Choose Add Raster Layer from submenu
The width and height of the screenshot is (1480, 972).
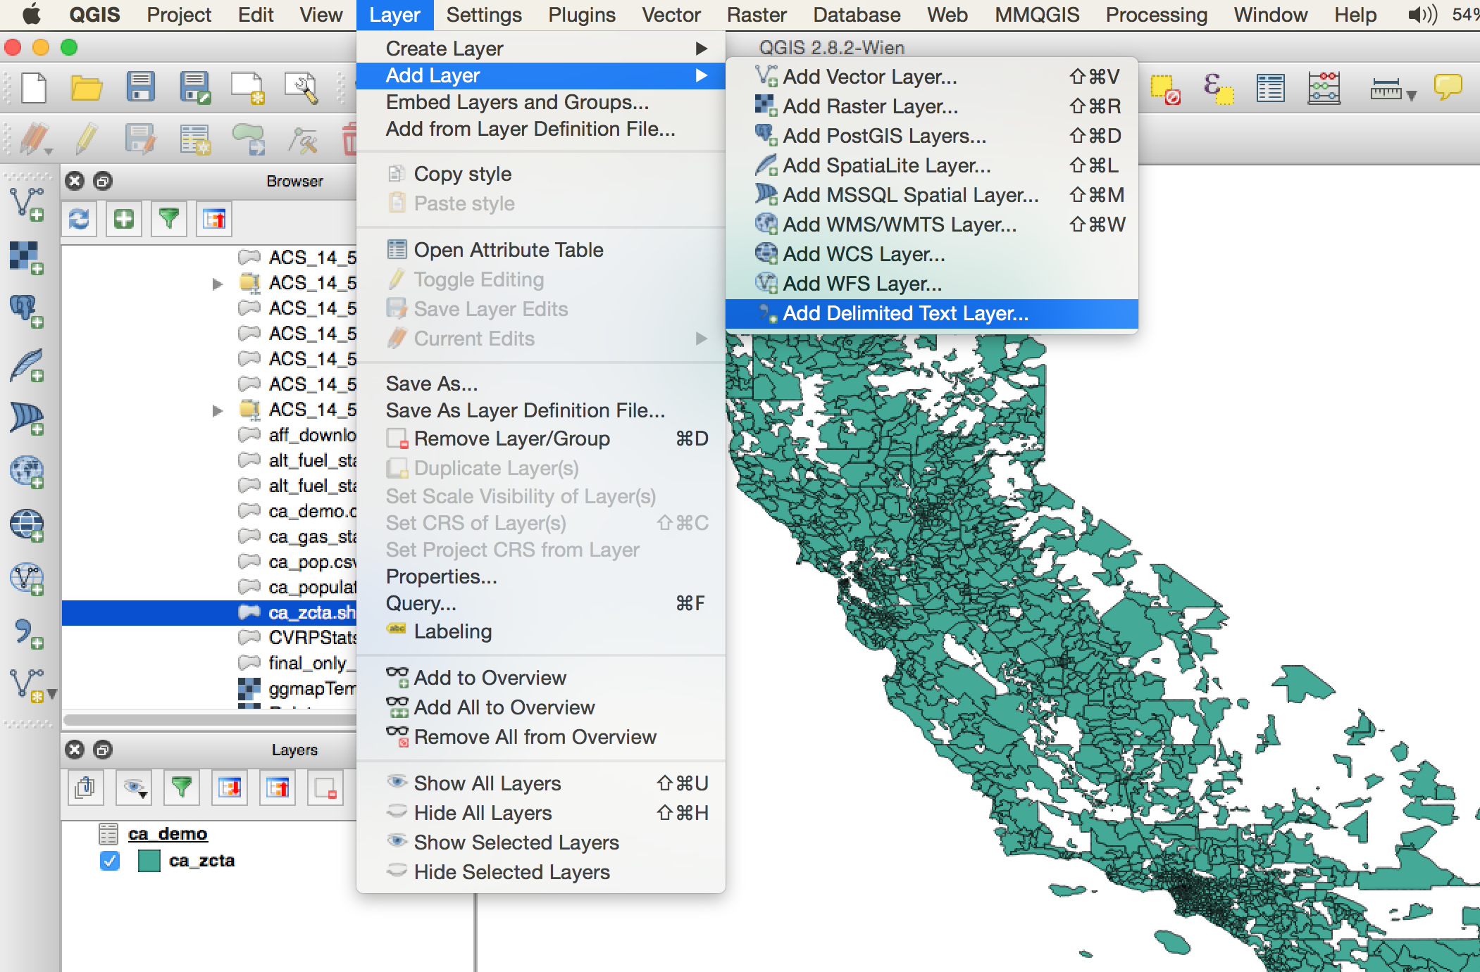click(x=932, y=106)
